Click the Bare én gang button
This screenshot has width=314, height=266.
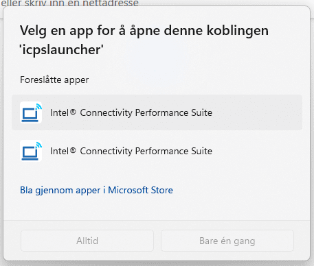(x=227, y=241)
